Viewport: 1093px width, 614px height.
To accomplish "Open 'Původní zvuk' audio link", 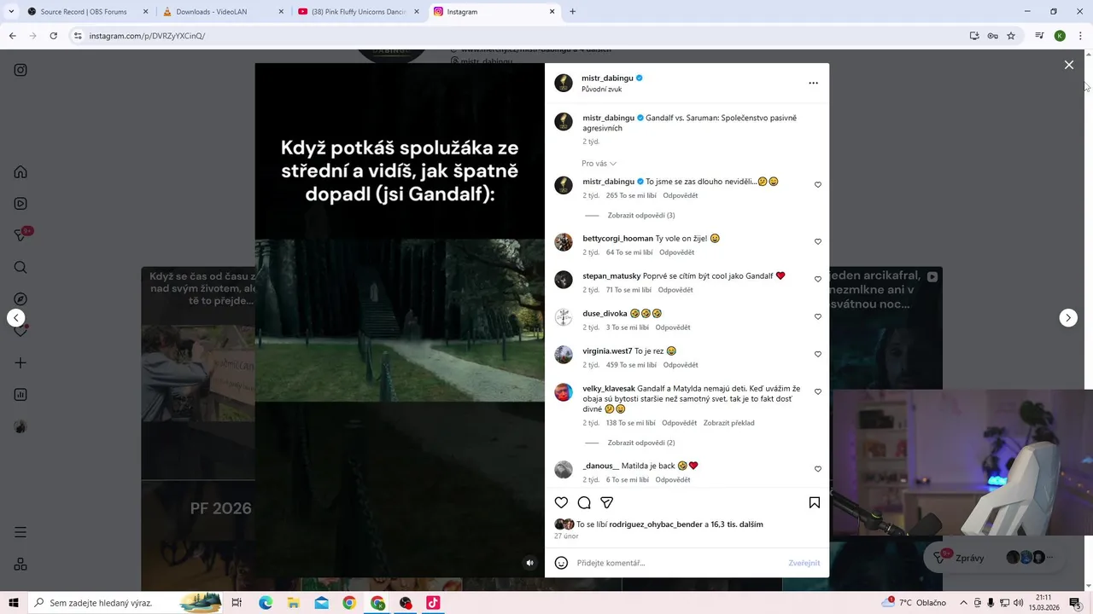I will (x=601, y=90).
